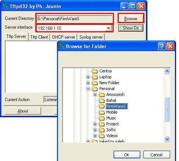Select the Bahal folder label
Image resolution: width=179 pixels, height=161 pixels.
pyautogui.click(x=111, y=100)
